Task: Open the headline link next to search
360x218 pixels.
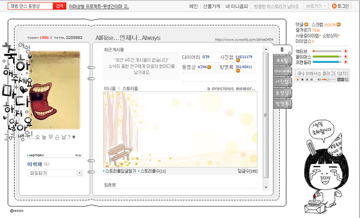Action: (99, 7)
